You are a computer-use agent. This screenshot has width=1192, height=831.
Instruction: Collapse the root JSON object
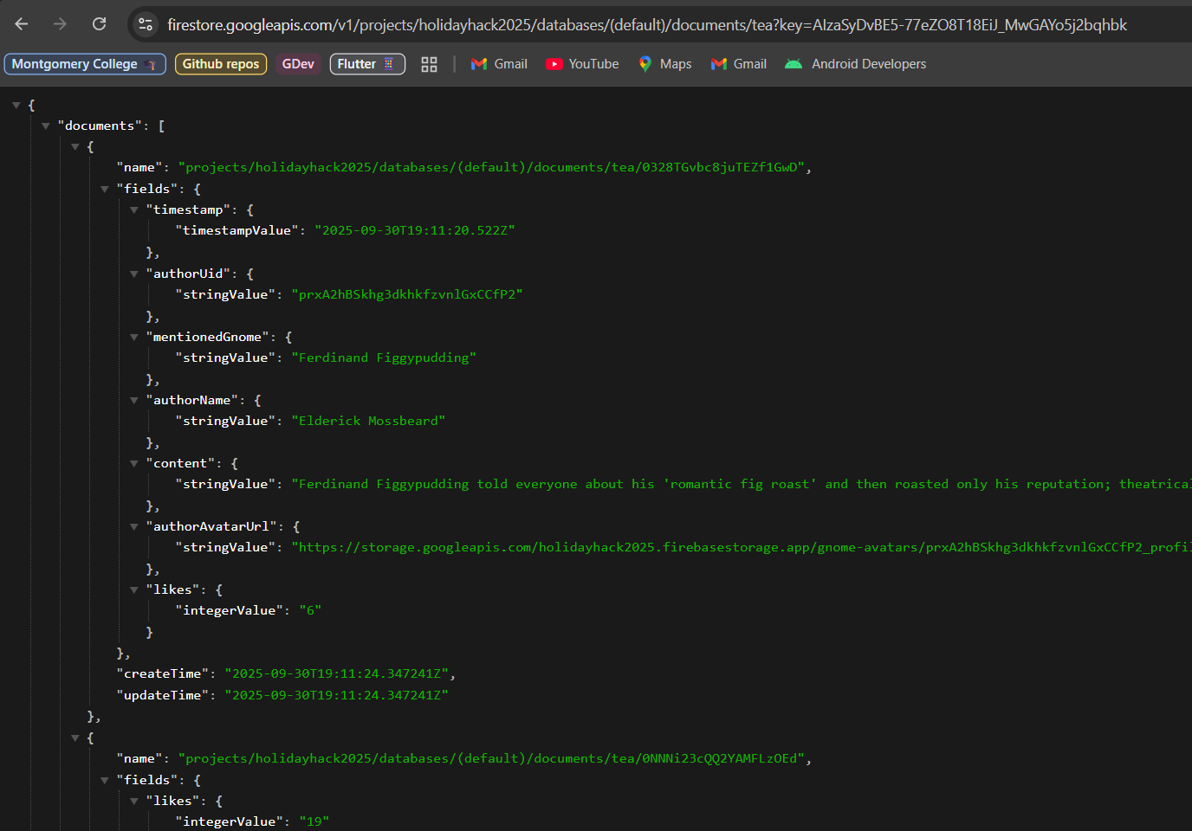point(16,105)
